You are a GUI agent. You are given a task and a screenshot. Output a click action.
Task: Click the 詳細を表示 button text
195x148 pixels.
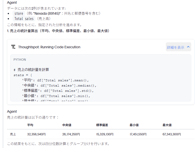click(x=176, y=47)
